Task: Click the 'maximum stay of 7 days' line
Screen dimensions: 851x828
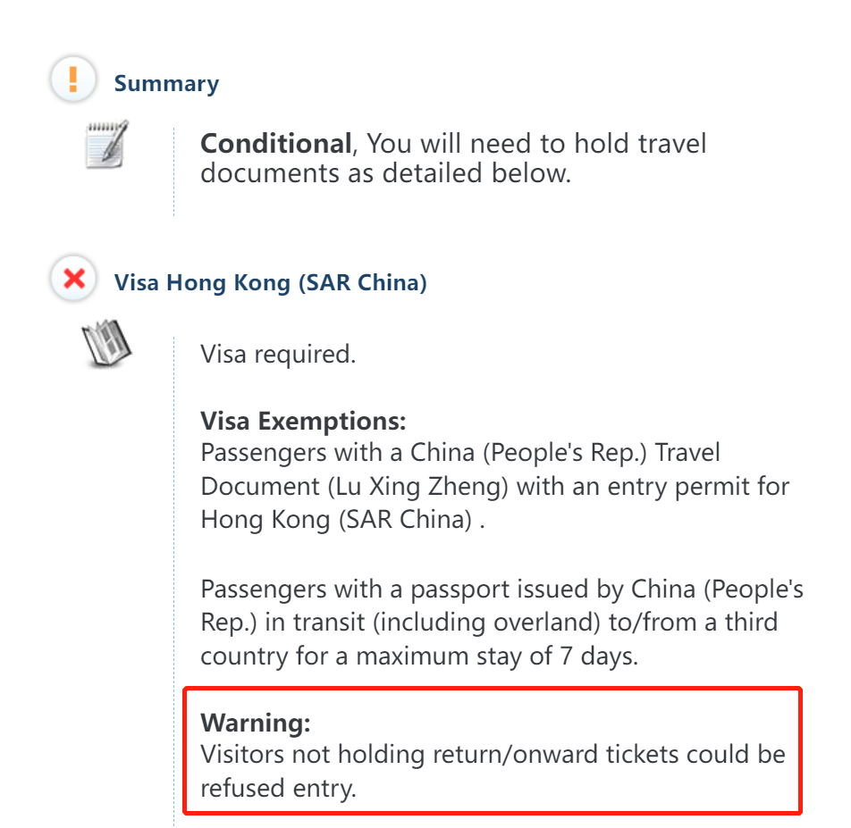Action: tap(495, 656)
